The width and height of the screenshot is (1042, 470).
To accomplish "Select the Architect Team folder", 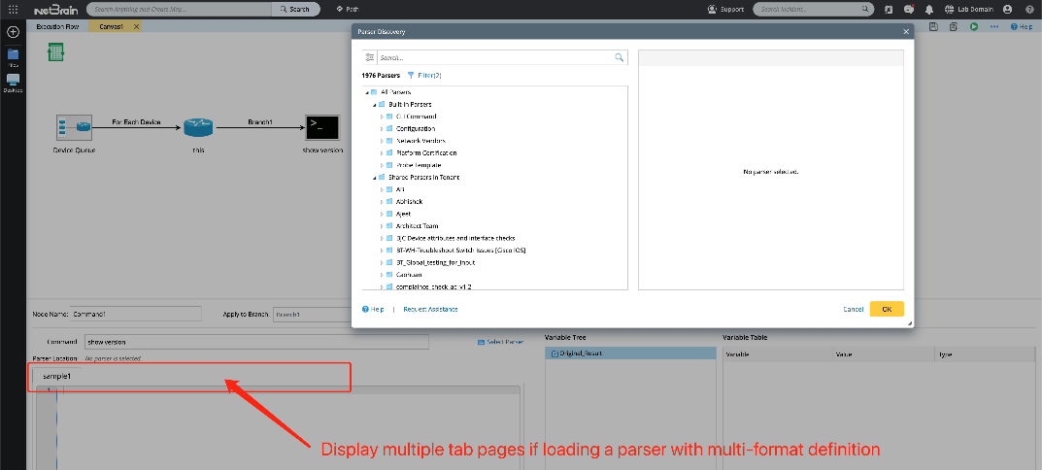I will [x=417, y=225].
